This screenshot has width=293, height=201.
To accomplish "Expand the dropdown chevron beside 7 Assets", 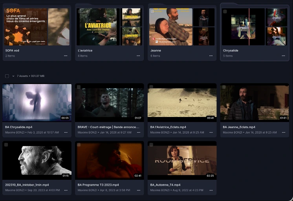I will 13,76.
